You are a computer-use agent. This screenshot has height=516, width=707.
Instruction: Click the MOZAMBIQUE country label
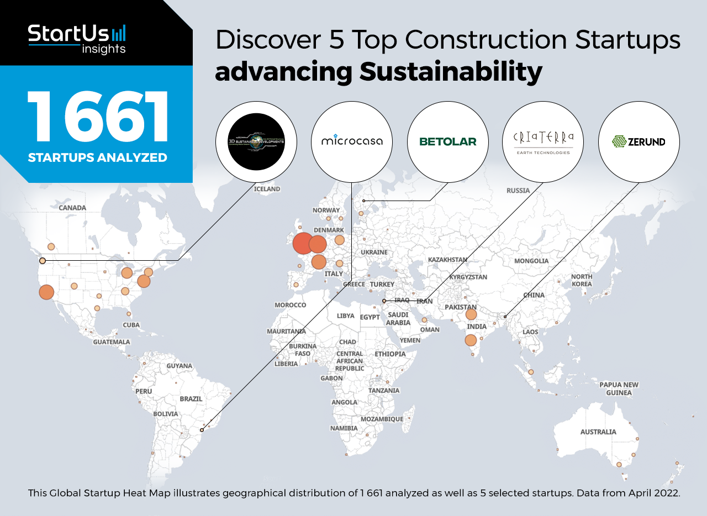pos(382,419)
